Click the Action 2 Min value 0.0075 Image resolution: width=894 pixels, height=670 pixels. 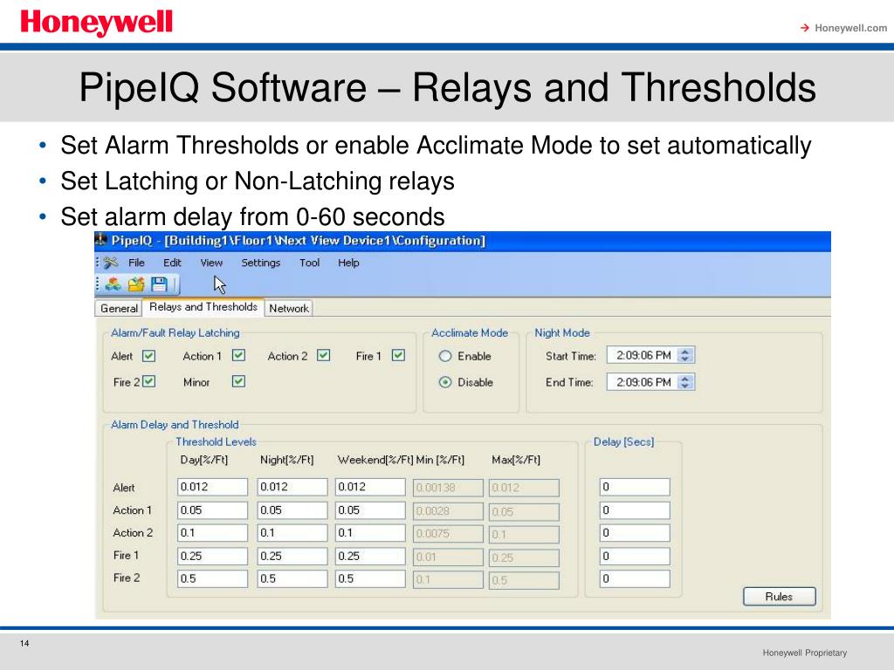448,535
